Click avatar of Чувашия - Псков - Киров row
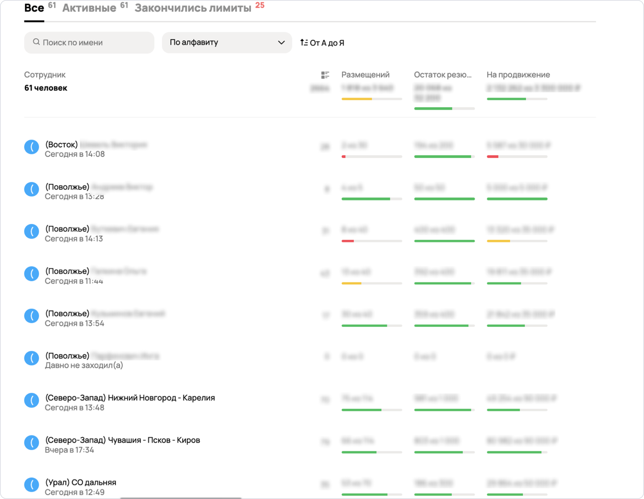Image resolution: width=644 pixels, height=499 pixels. tap(32, 442)
